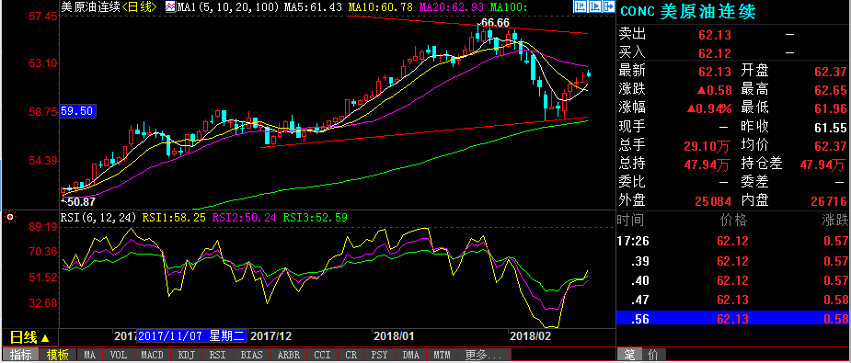Click the 最新 price value 62.13
The image size is (851, 363).
pos(715,72)
